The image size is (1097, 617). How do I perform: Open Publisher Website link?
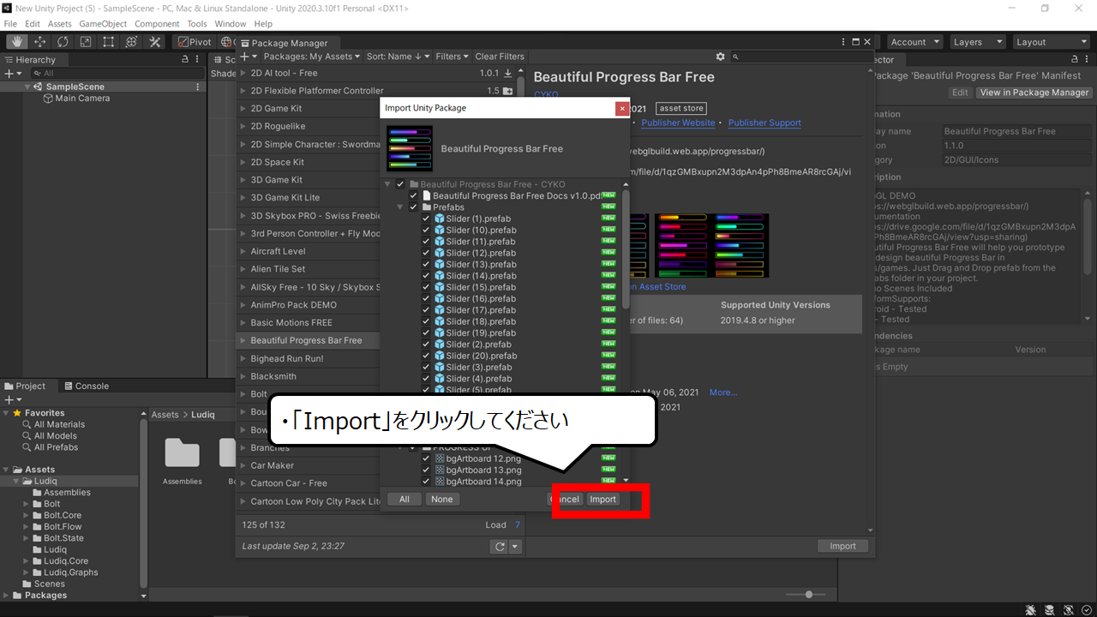pos(678,123)
